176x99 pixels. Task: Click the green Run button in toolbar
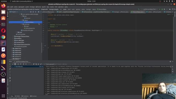(160, 9)
